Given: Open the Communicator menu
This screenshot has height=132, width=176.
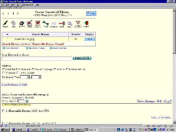Looking at the screenshot, I should [x=27, y=5].
